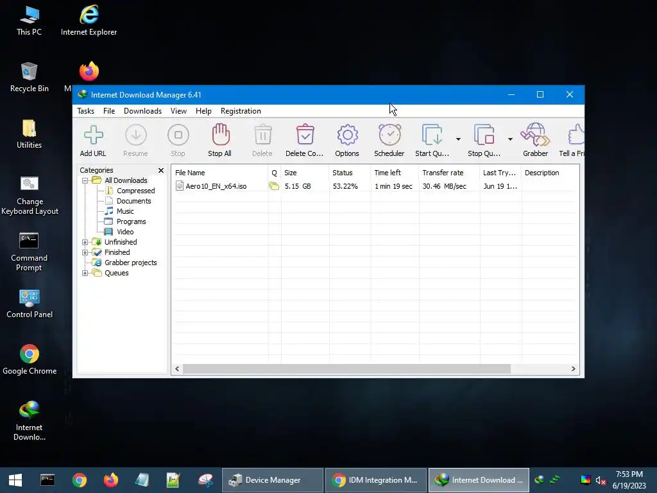Select the All Downloads folder

126,180
